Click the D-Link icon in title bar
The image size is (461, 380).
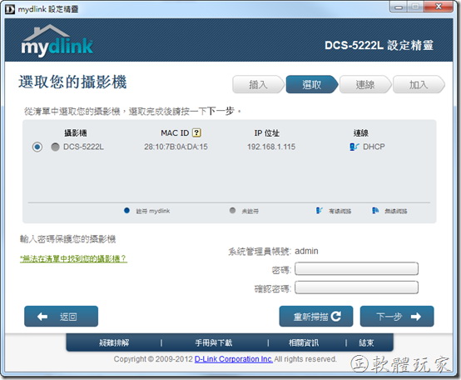point(10,9)
